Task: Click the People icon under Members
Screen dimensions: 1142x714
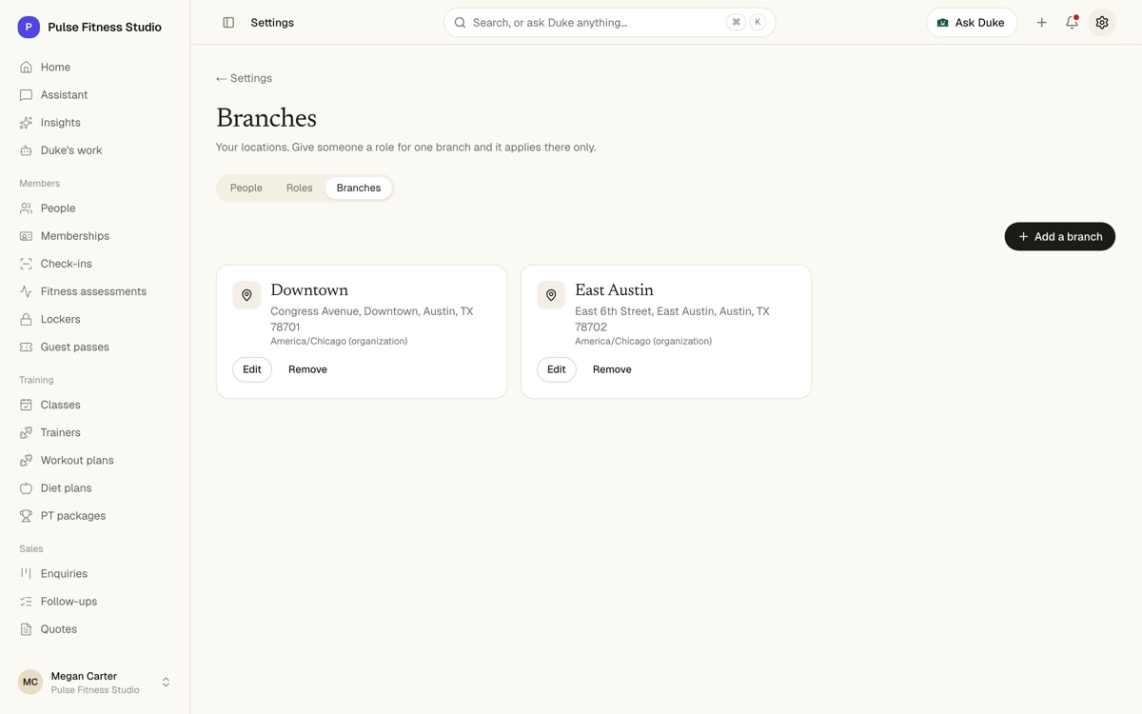Action: 26,208
